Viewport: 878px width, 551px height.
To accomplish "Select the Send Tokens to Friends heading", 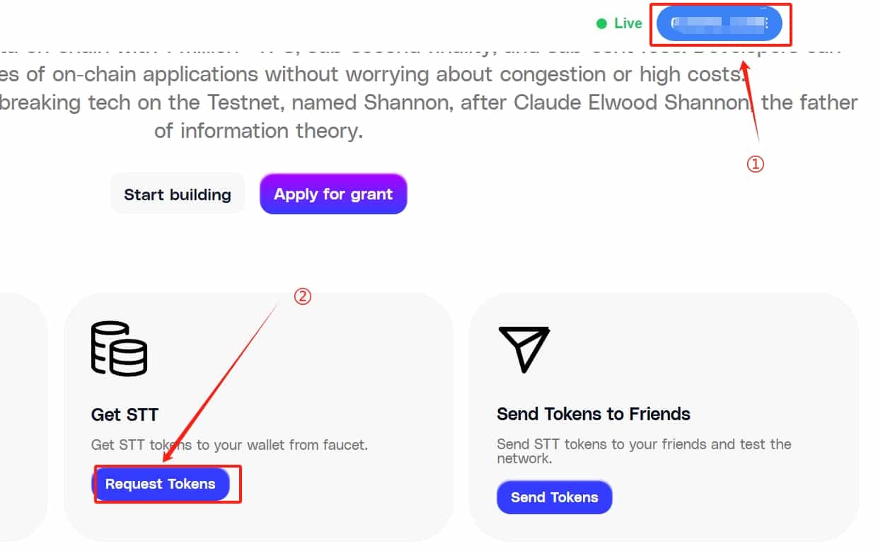I will coord(594,414).
